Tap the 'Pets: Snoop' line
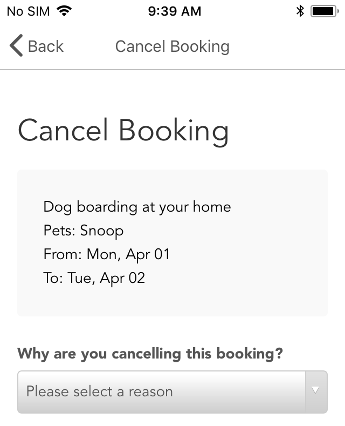The width and height of the screenshot is (345, 426). 84,231
